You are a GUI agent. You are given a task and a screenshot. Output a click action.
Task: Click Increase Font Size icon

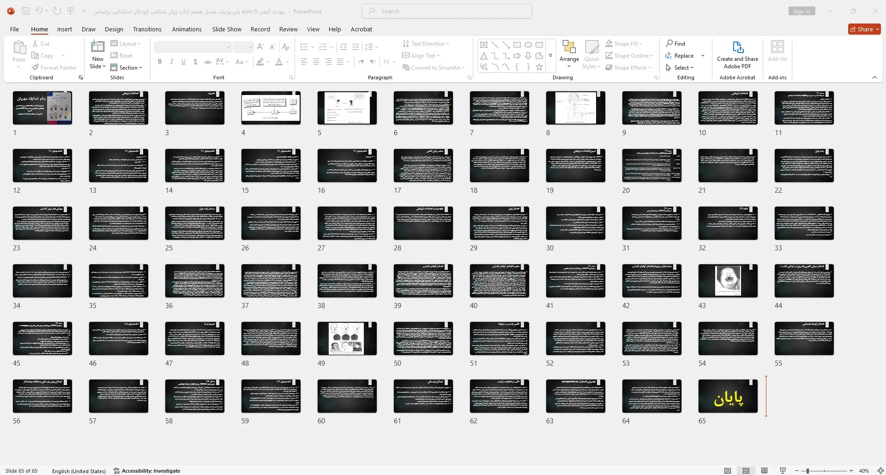click(x=260, y=47)
